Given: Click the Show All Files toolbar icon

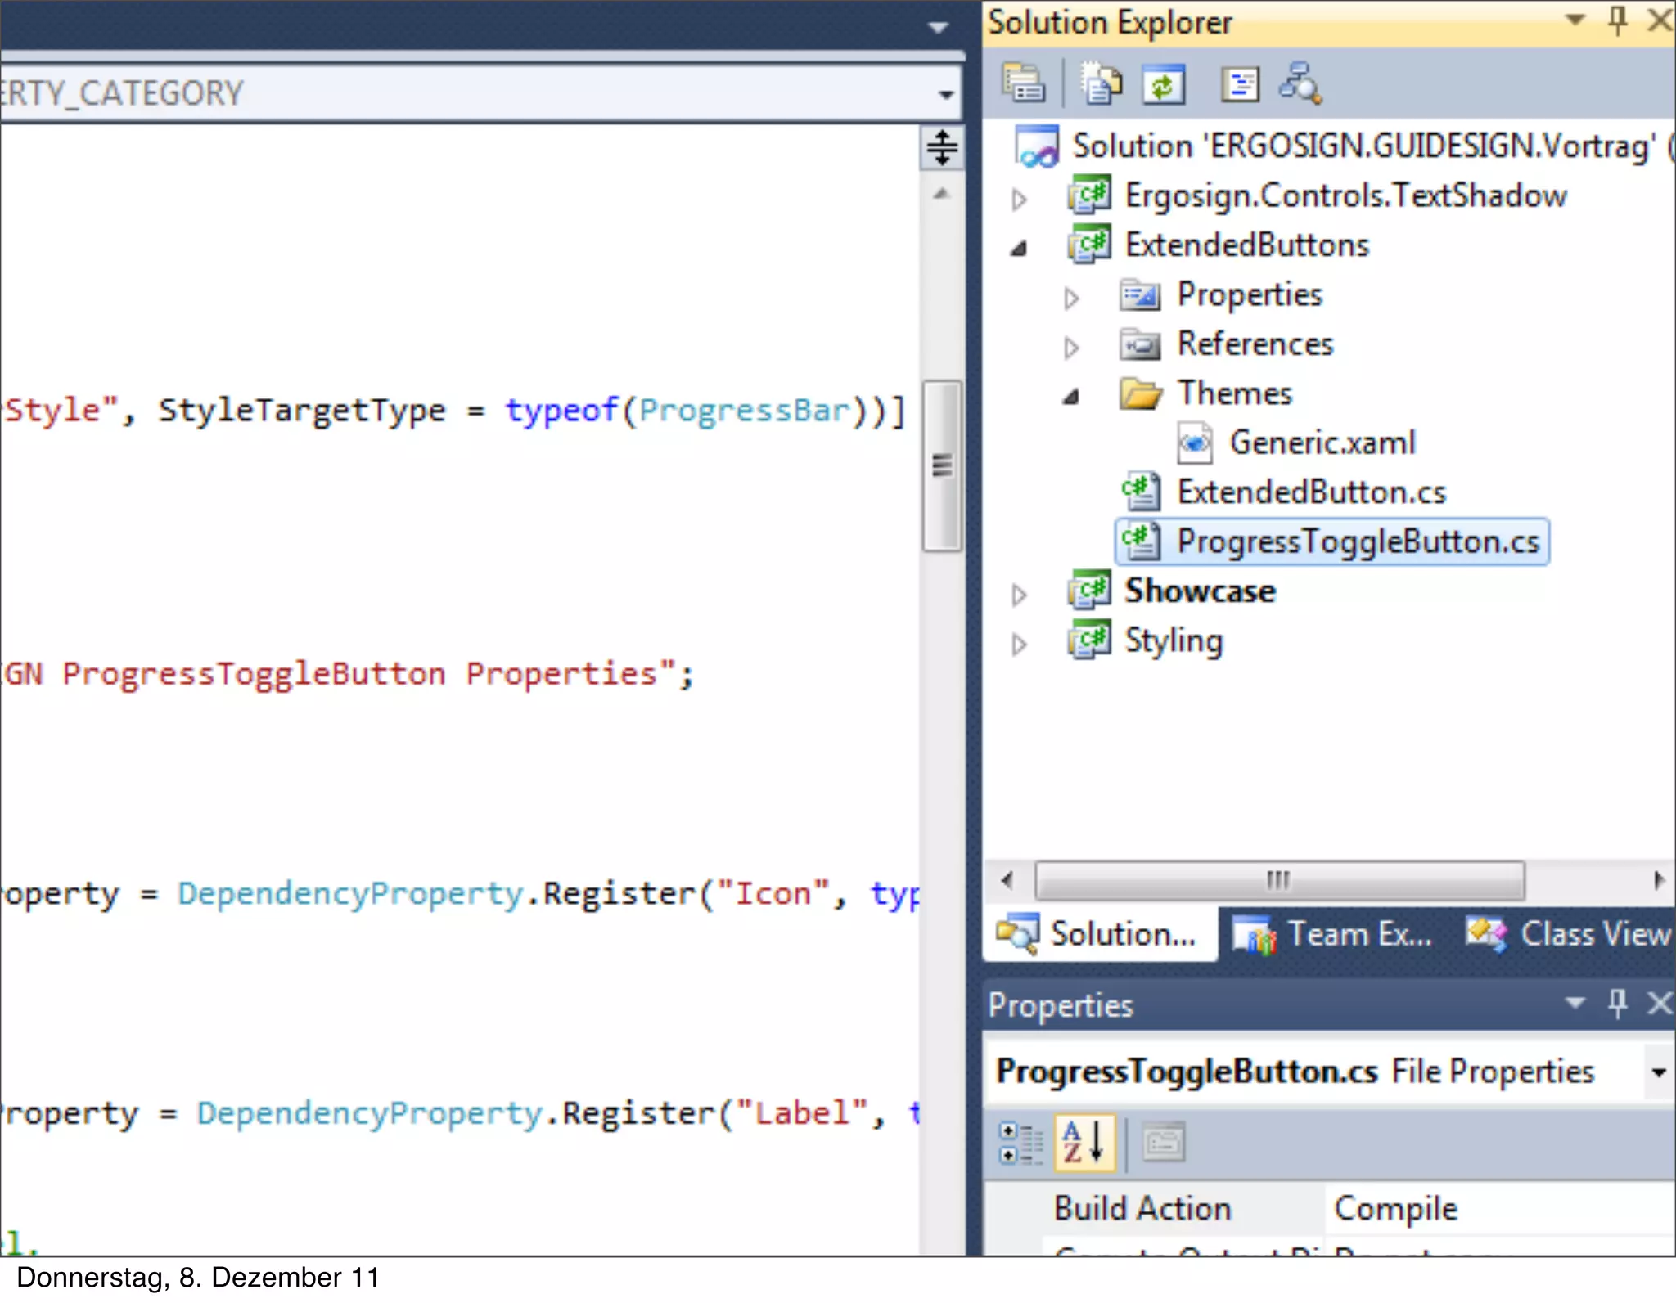Looking at the screenshot, I should (x=1102, y=83).
